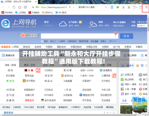Bookmark this page with the star icon
This screenshot has height=116, width=149.
pyautogui.click(x=33, y=7)
